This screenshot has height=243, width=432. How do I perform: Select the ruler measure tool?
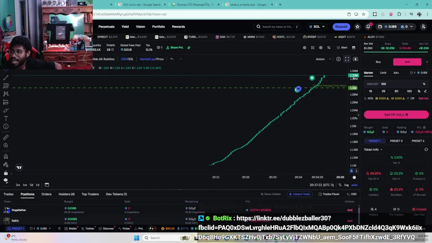pyautogui.click(x=6, y=137)
